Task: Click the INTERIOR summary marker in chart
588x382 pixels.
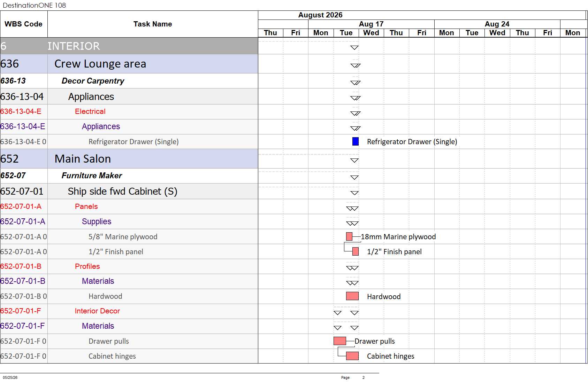Action: (x=354, y=48)
